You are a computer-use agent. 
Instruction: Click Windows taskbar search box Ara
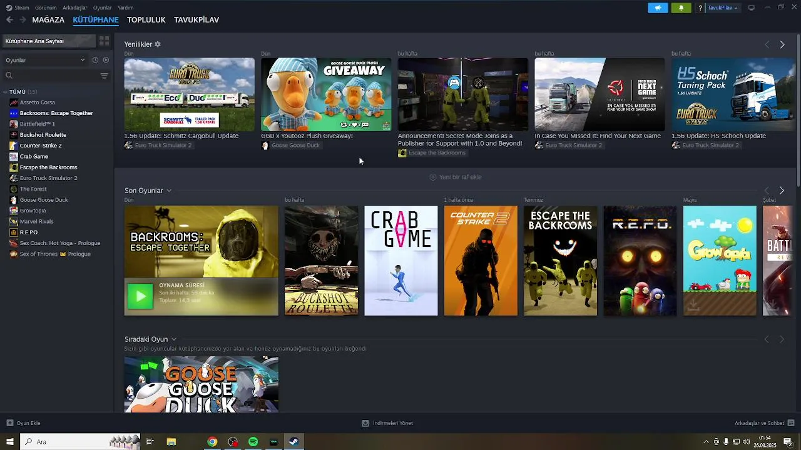click(80, 442)
